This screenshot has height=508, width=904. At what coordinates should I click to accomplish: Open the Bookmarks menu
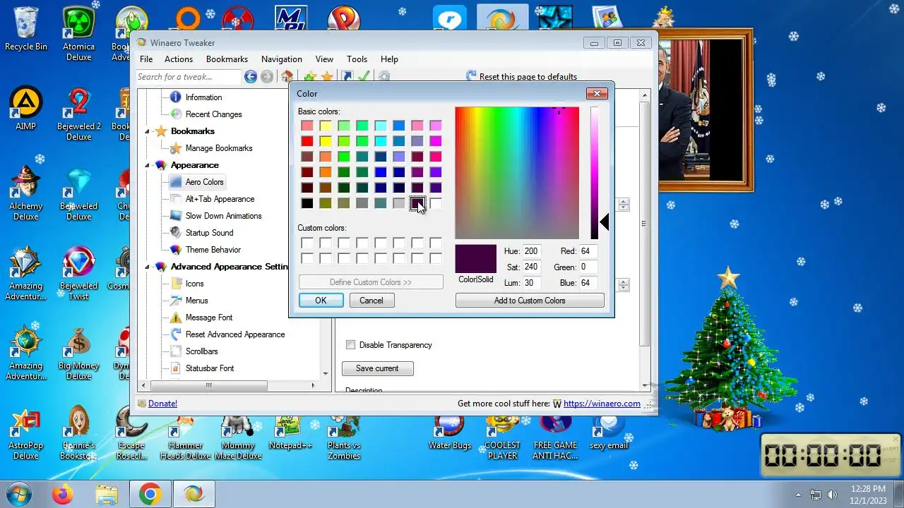pos(227,59)
